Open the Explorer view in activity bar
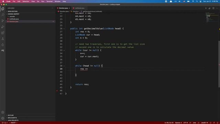The image size is (220, 124). click(3, 9)
